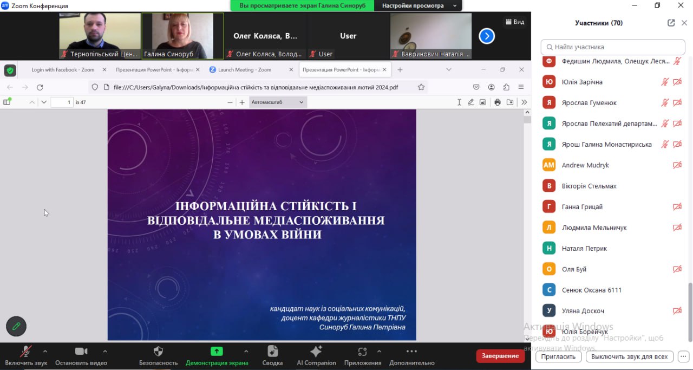The height and width of the screenshot is (370, 693).
Task: Open Настройки просмотра dropdown
Action: tap(419, 5)
